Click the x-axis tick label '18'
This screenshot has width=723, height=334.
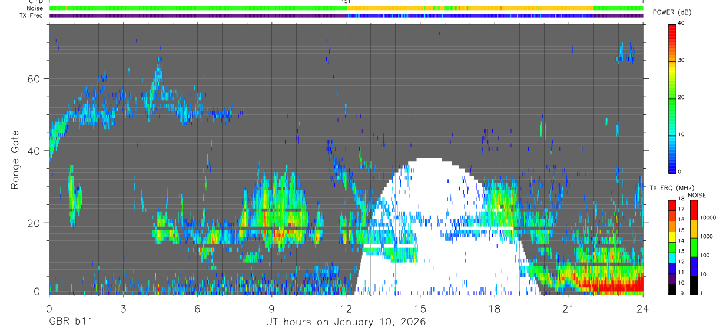[494, 309]
